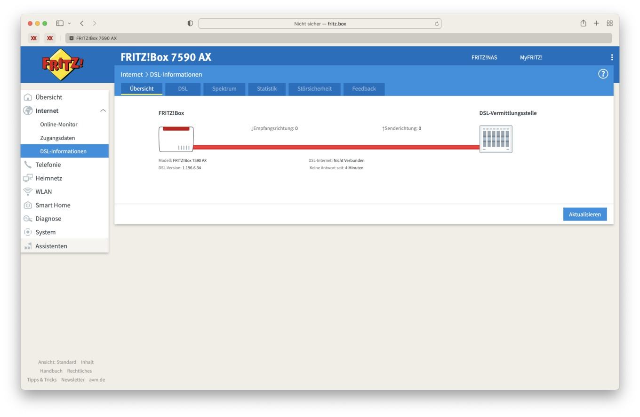The image size is (640, 417).
Task: Click the Smart Home icon
Action: tap(28, 205)
